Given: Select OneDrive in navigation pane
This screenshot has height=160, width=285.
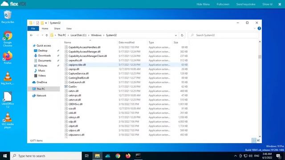Looking at the screenshot, I should click(41, 82).
